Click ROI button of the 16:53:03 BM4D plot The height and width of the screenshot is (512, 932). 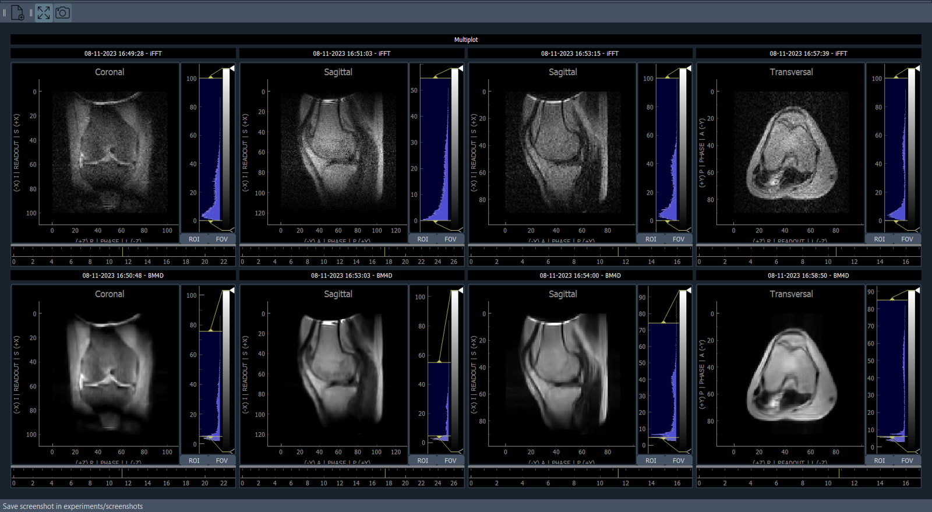(422, 460)
